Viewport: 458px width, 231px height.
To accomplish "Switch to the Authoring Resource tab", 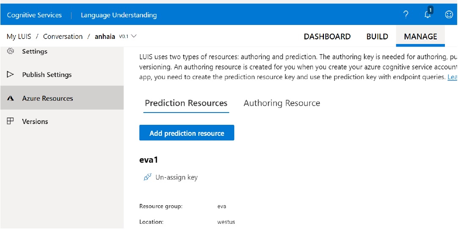I will point(282,103).
